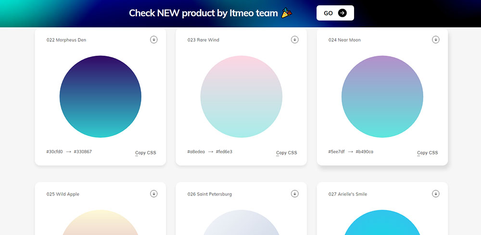The height and width of the screenshot is (235, 481).
Task: Download the 027 Arielle's Smile gradient
Action: click(x=436, y=194)
